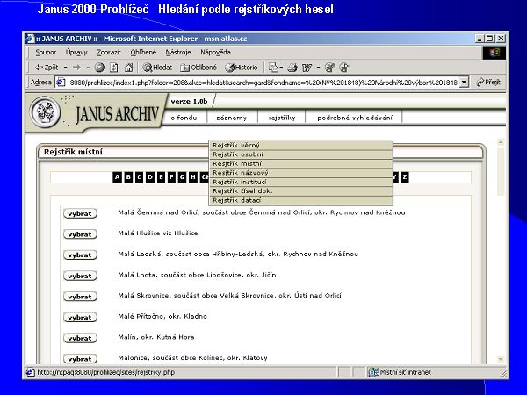Open the Soubor menu
Image resolution: width=527 pixels, height=395 pixels.
[46, 52]
